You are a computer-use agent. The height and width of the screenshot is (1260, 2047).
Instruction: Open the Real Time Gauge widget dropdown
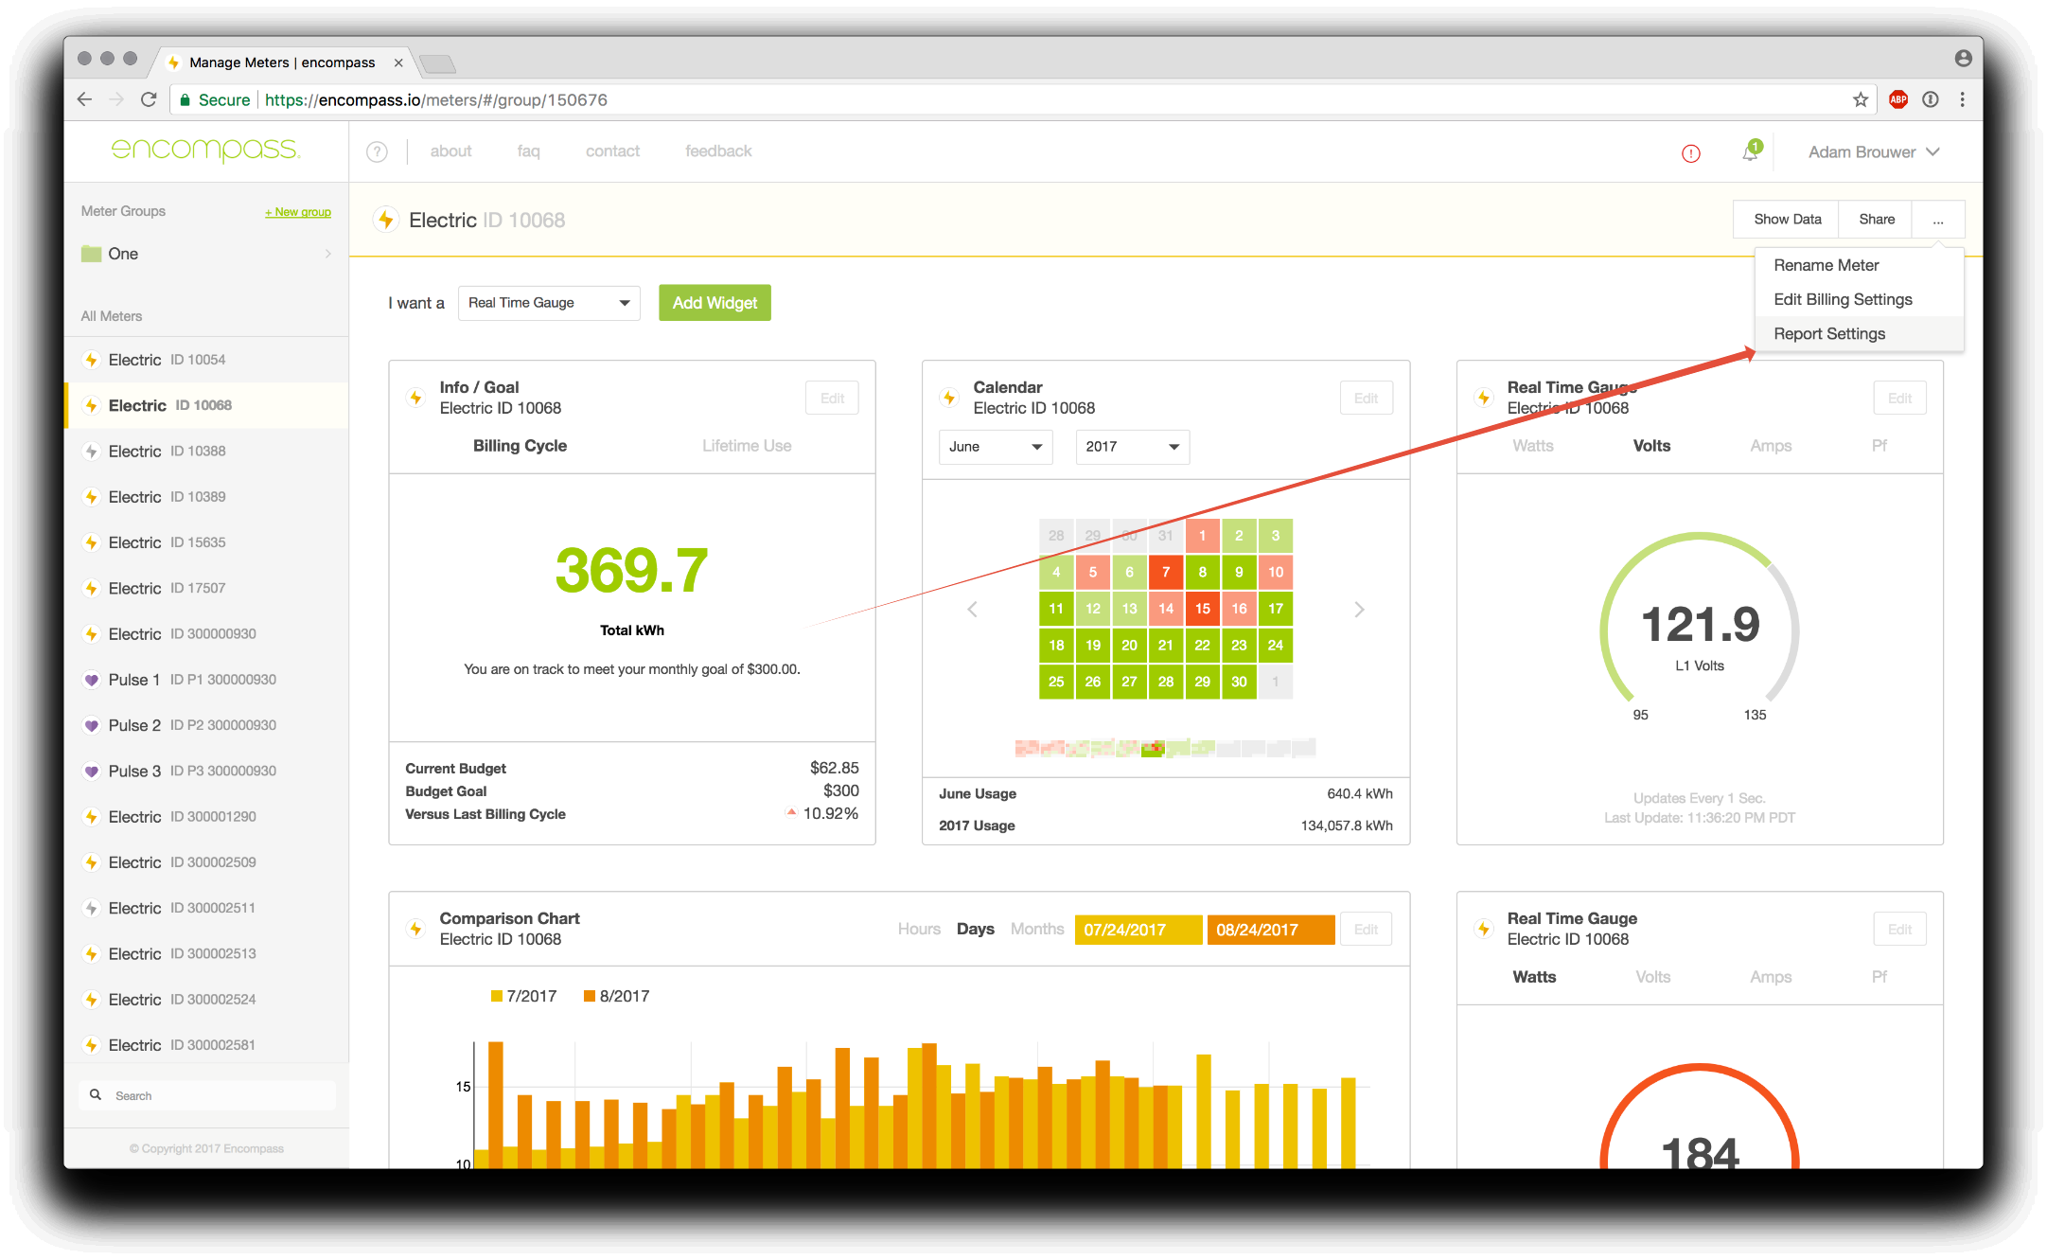point(549,303)
